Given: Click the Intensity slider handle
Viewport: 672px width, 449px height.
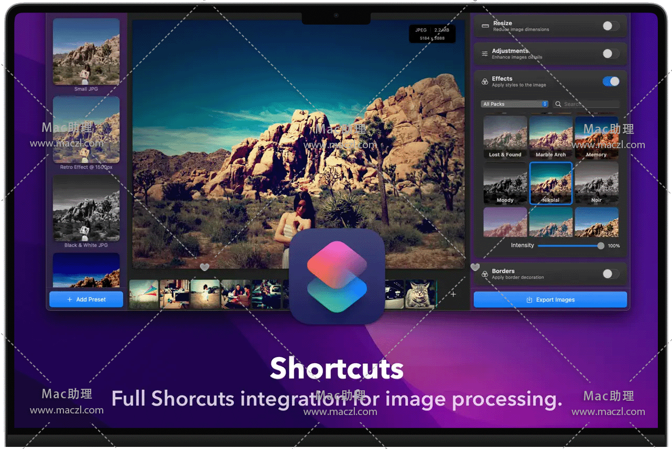Looking at the screenshot, I should [601, 245].
